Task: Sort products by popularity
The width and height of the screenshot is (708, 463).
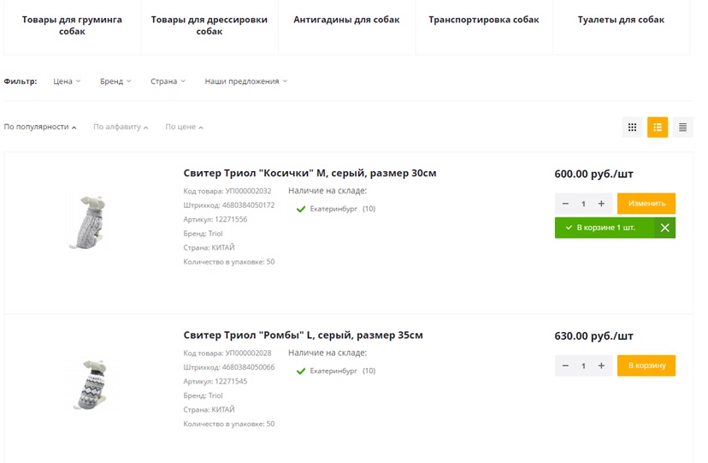Action: pos(40,127)
